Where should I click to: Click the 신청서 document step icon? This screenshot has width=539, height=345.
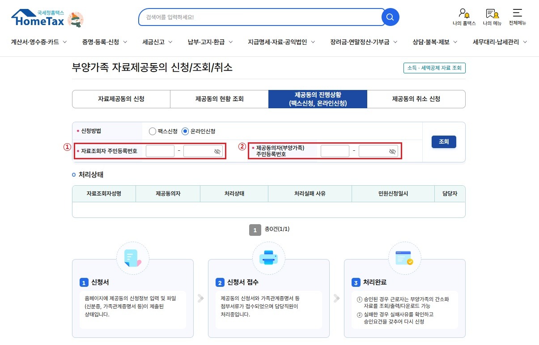point(132,258)
